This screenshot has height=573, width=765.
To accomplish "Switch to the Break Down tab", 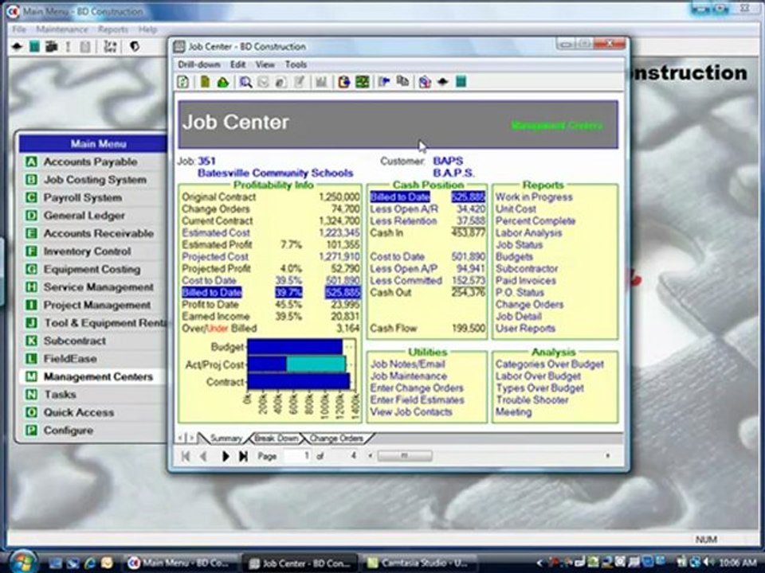I will [x=276, y=438].
